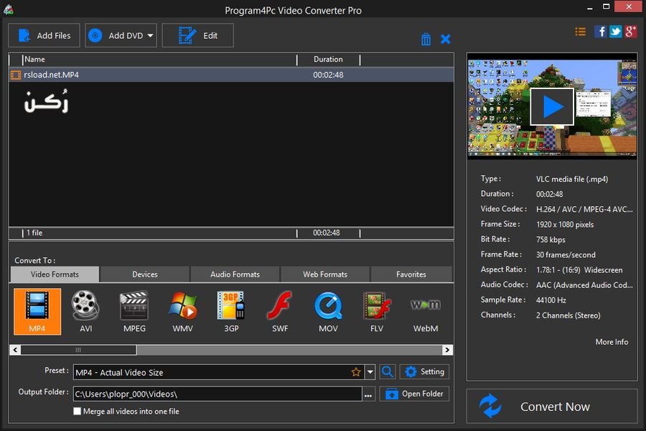Click the '758 kbps' bit rate value

[x=551, y=240]
